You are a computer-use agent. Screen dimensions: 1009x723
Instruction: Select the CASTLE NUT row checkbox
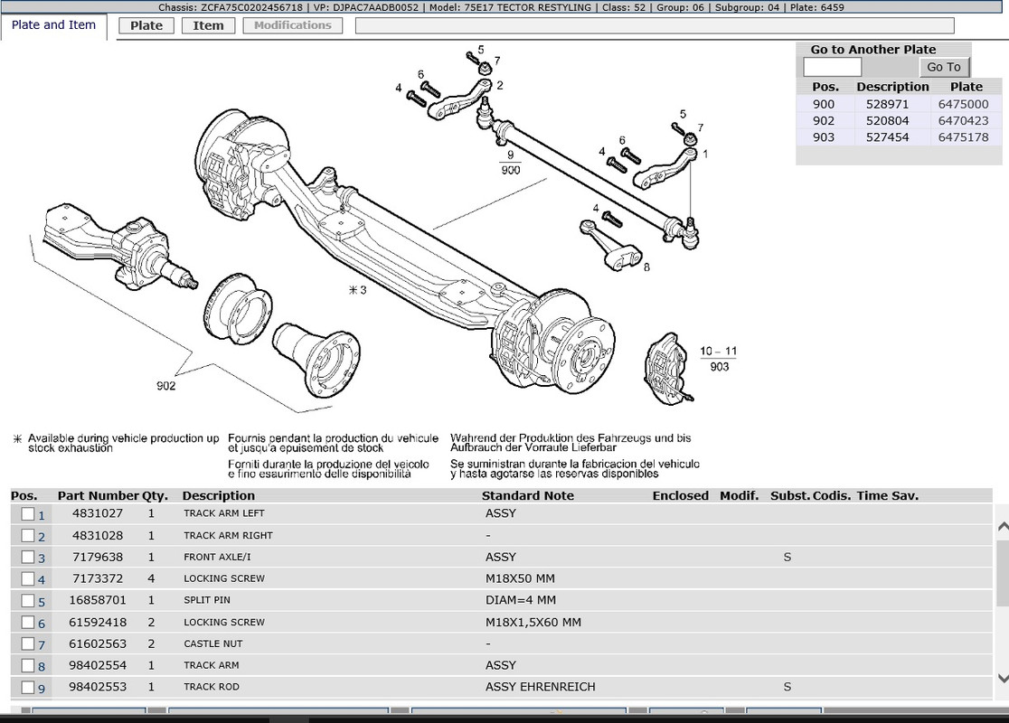28,643
